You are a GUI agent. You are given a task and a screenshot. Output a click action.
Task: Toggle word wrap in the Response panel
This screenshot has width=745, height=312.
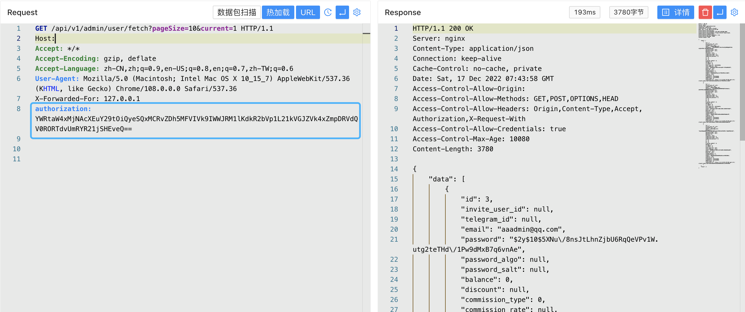point(720,13)
